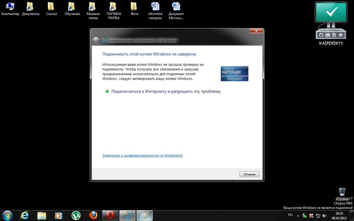
Task: Switch to the Paint taskbar button
Action: coord(145,216)
